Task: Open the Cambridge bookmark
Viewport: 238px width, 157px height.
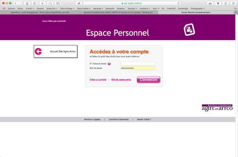Action: [x=183, y=8]
